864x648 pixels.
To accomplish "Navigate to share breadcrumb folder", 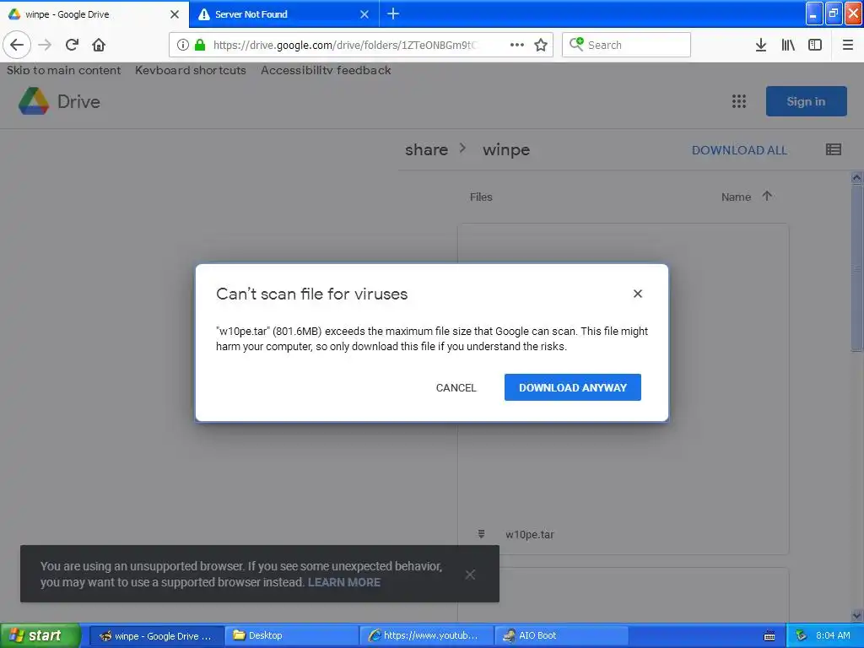I will (x=426, y=149).
